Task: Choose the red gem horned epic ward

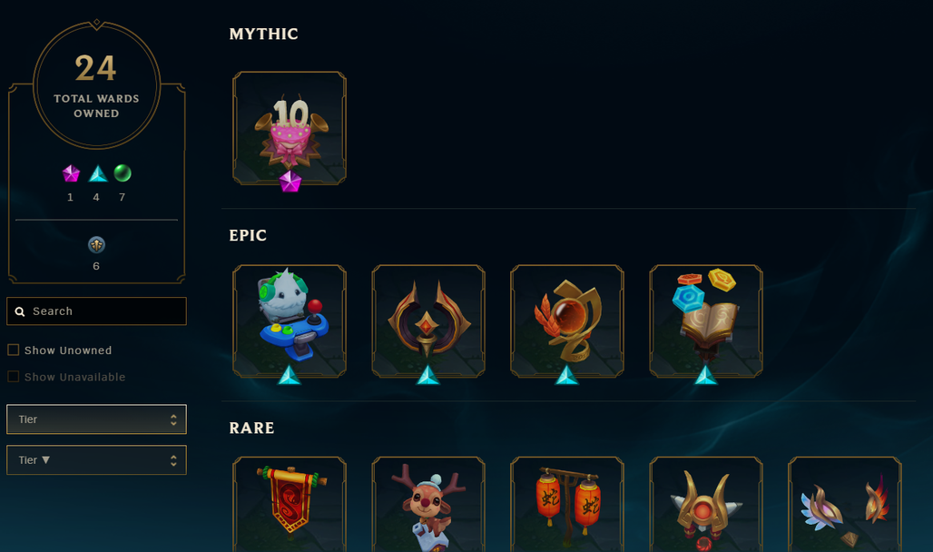Action: 428,321
